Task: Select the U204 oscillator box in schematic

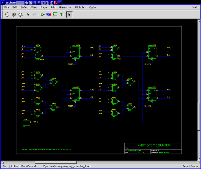Action: pyautogui.click(x=26, y=123)
